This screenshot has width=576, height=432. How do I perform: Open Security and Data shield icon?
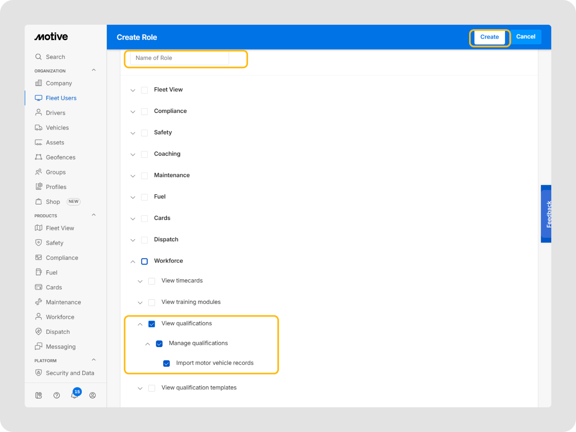[x=39, y=373]
